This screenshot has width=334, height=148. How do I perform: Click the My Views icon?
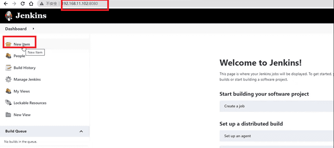8,91
